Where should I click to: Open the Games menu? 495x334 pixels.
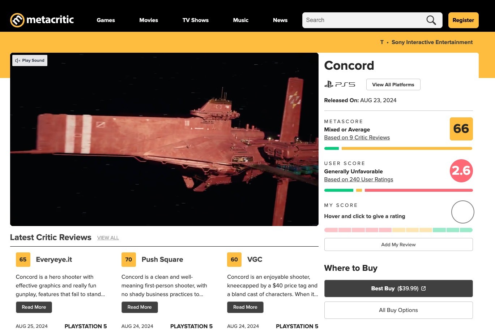106,20
